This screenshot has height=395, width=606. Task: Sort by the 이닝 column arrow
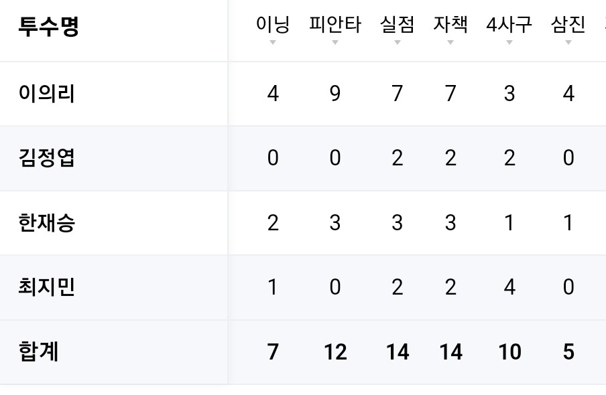click(x=273, y=42)
